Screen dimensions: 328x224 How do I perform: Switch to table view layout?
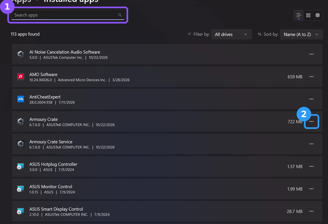[317, 15]
